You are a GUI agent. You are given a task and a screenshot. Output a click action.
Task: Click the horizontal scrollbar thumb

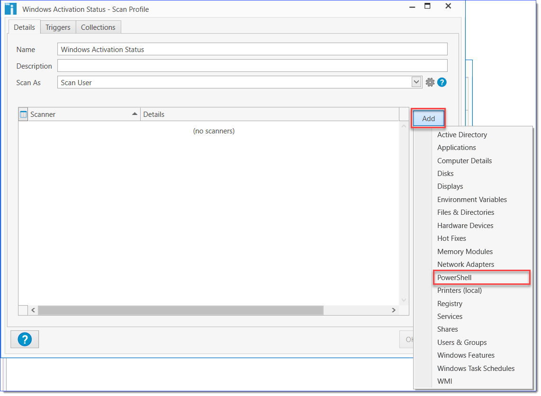coord(181,310)
